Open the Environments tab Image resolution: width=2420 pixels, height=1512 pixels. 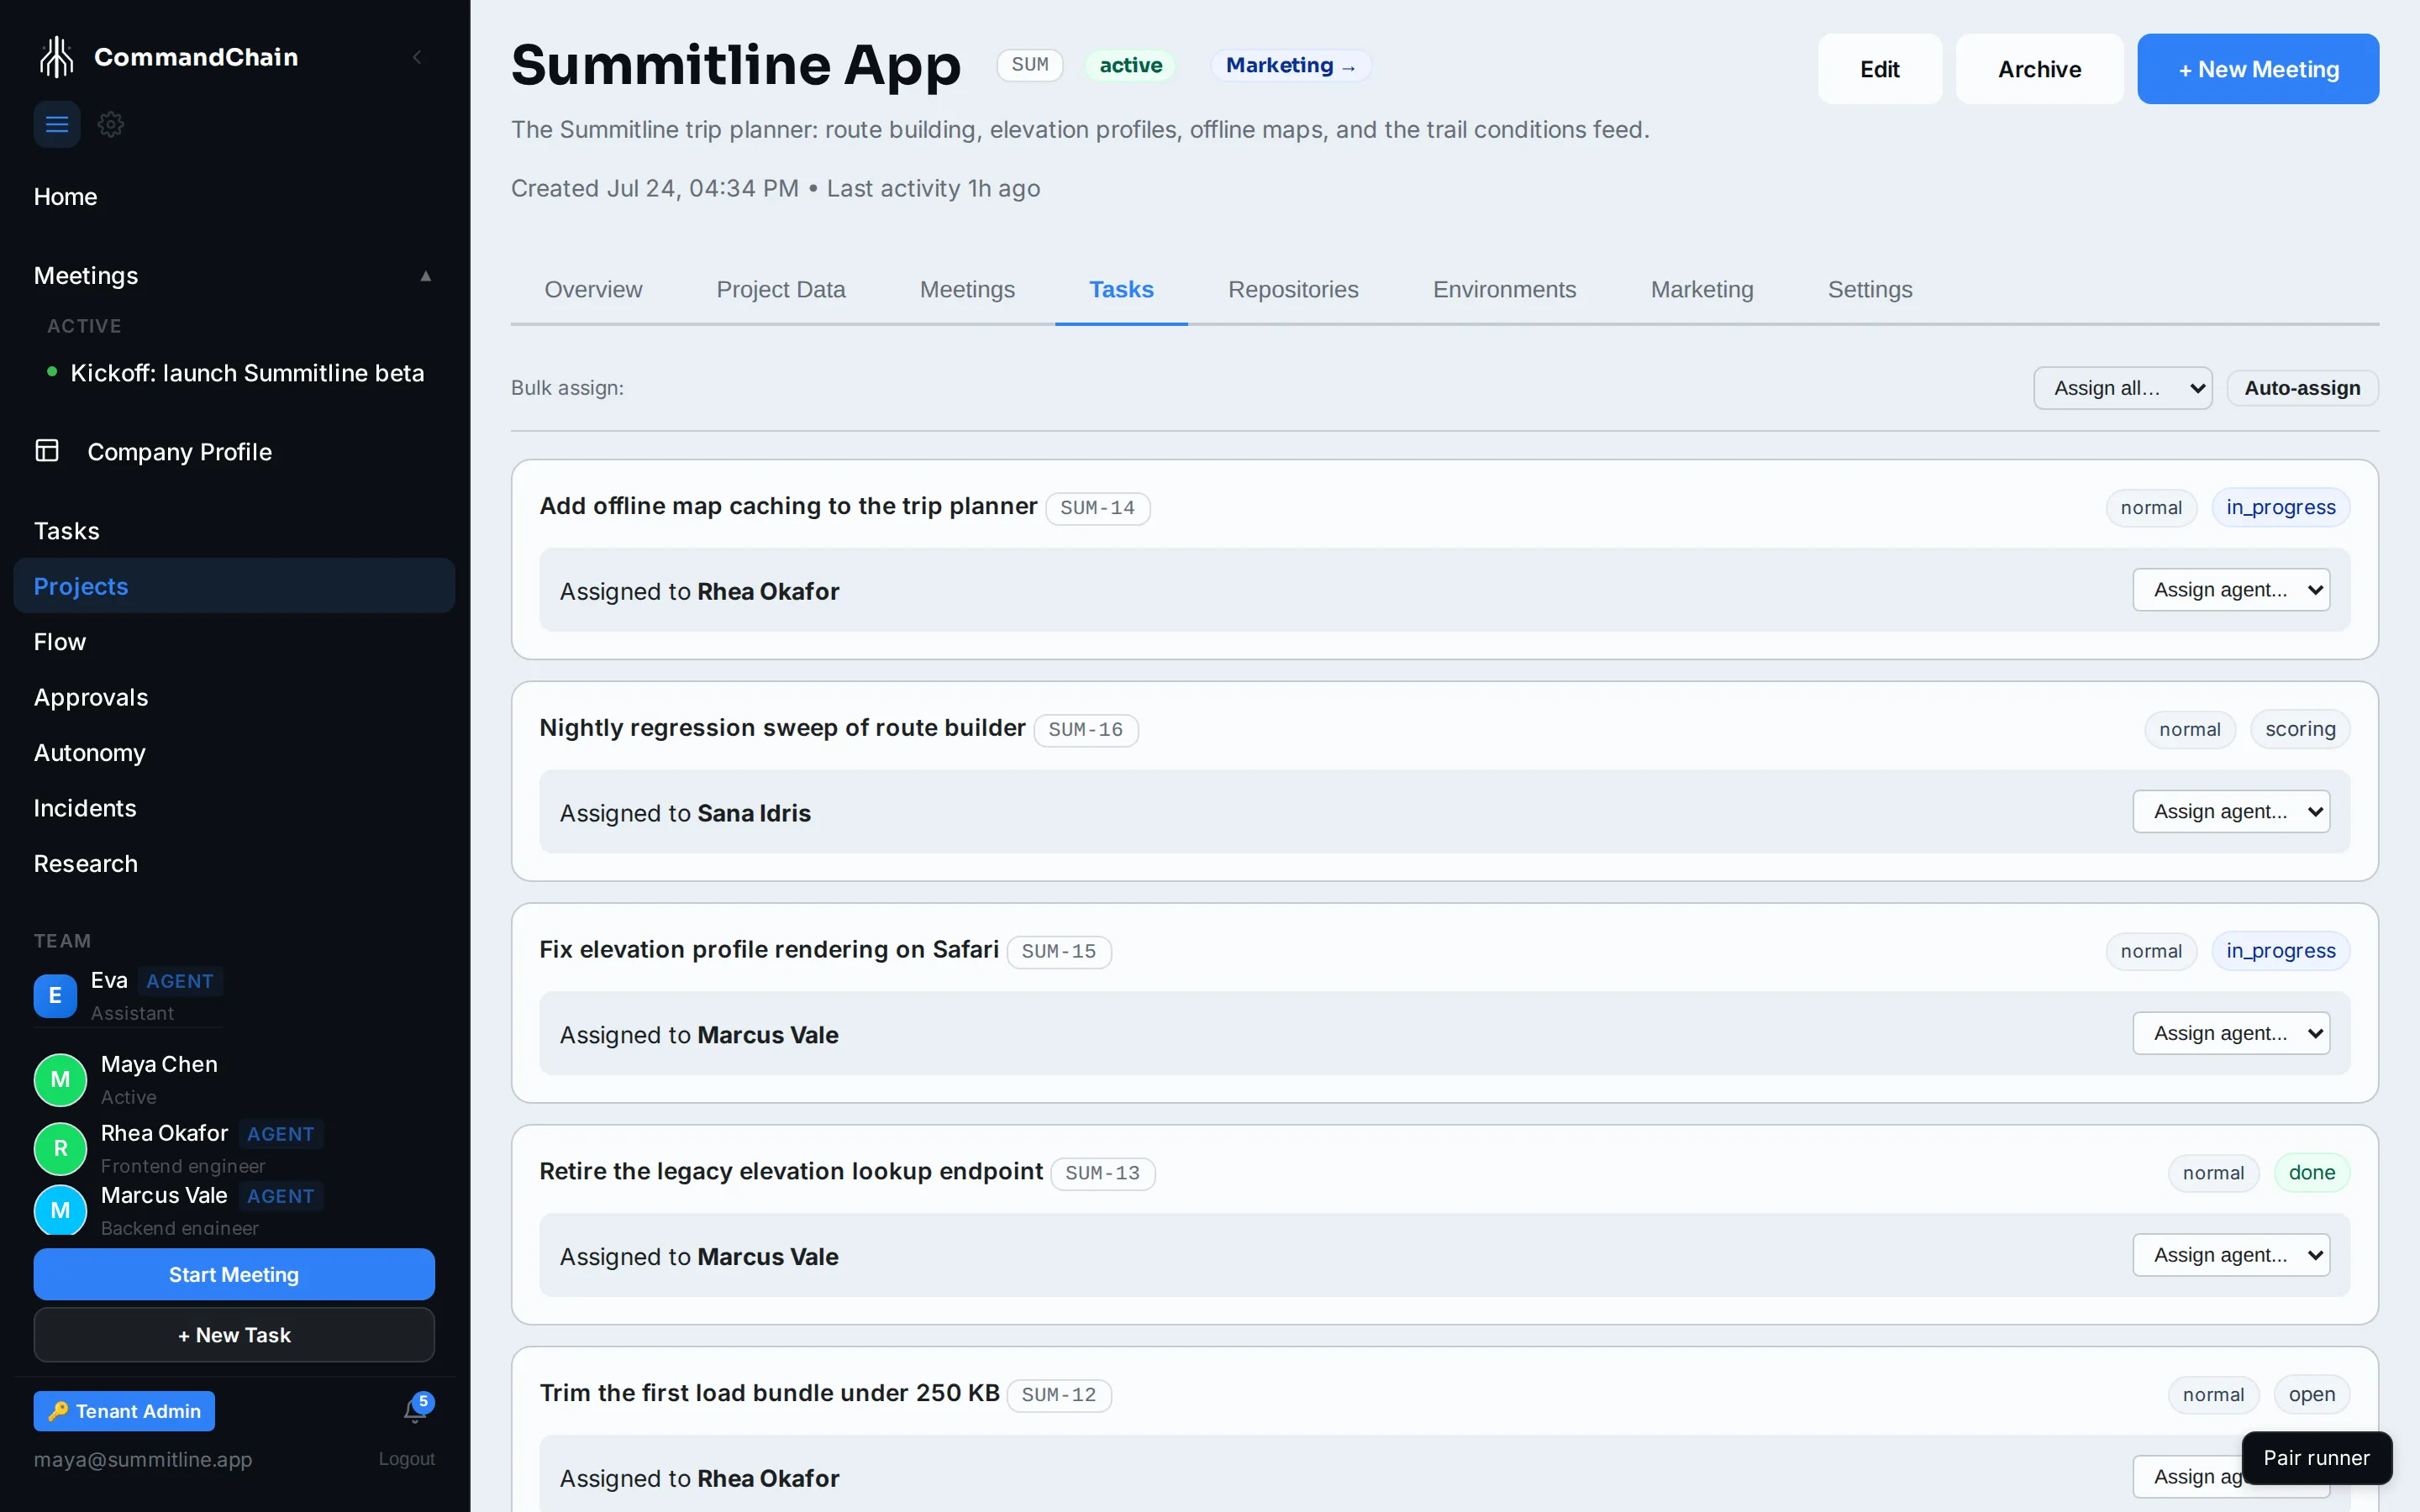pyautogui.click(x=1504, y=290)
